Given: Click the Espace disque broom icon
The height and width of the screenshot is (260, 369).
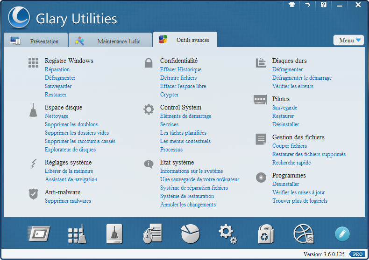Looking at the screenshot, I should [34, 110].
